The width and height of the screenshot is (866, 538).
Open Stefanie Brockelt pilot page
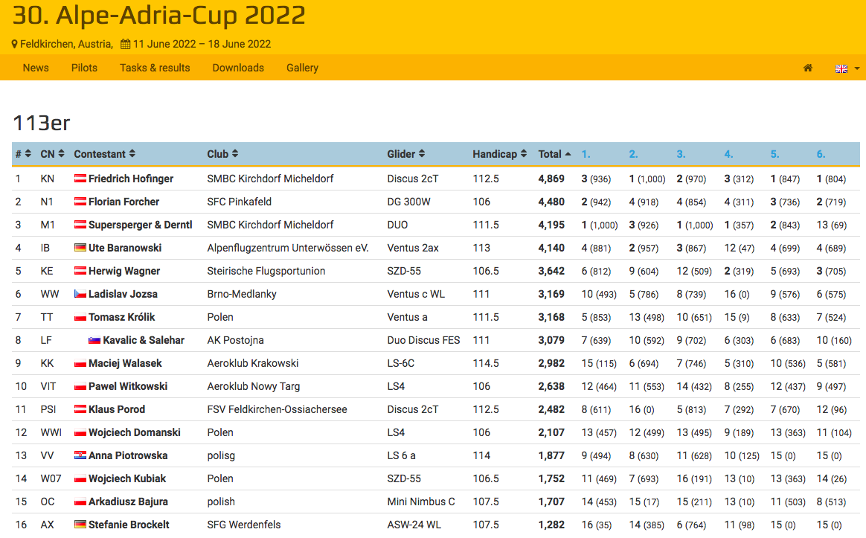coord(129,524)
